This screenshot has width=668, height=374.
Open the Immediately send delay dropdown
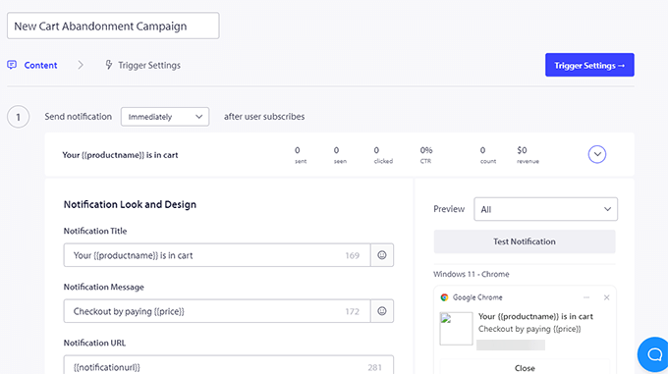click(165, 117)
